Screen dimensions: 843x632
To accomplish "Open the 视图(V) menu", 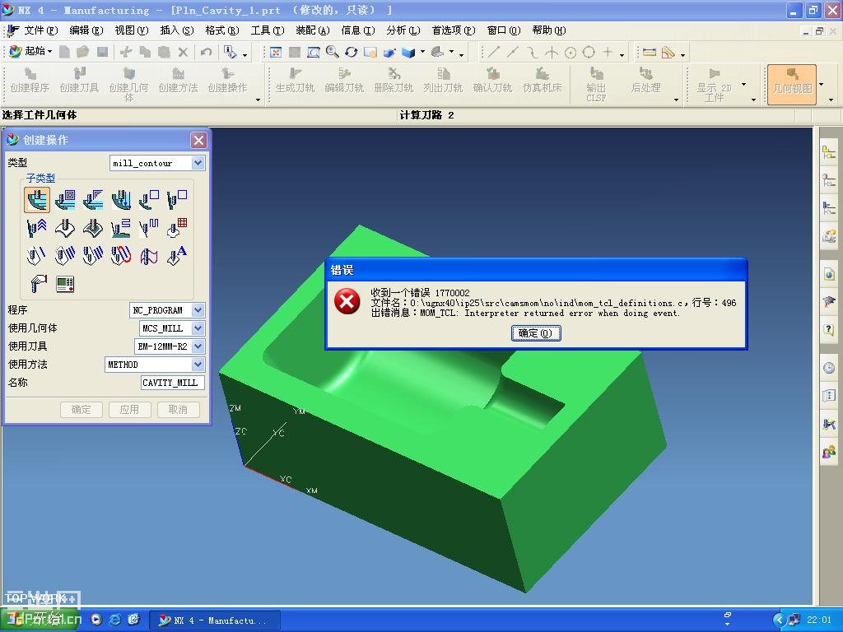I will [131, 30].
